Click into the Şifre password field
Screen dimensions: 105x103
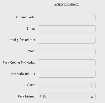[67, 29]
